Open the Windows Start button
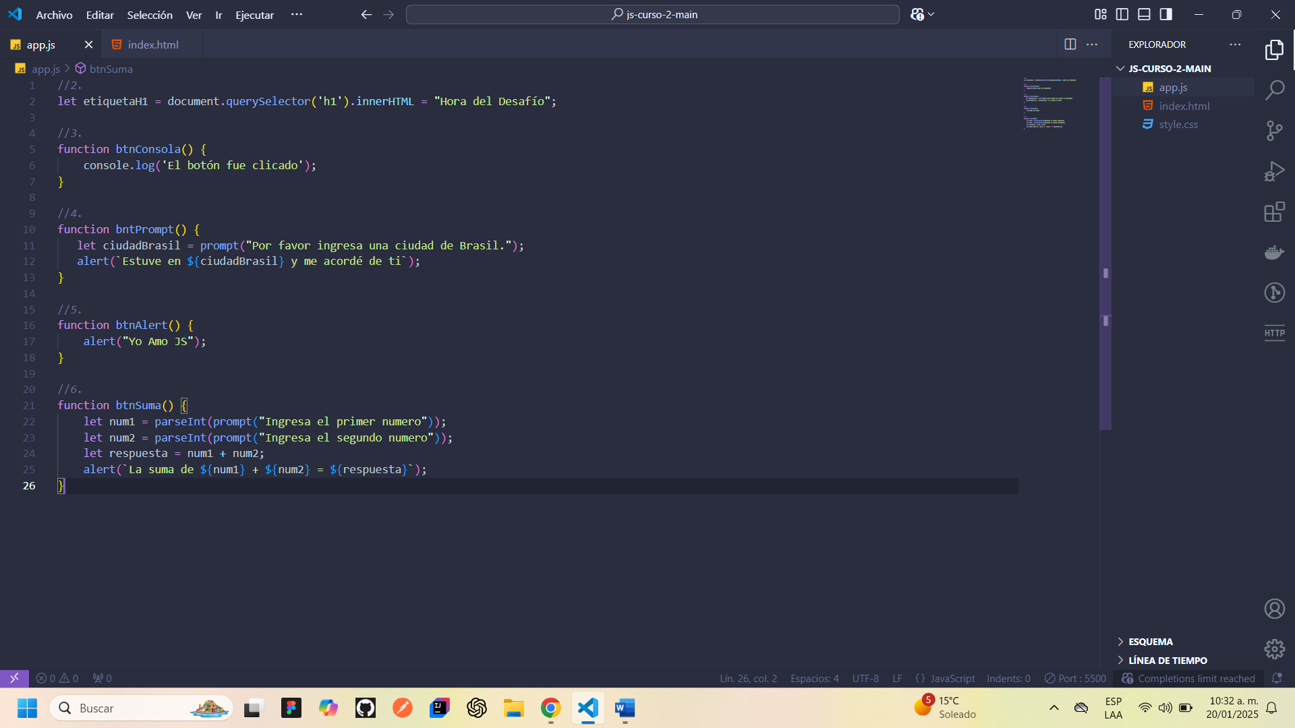The height and width of the screenshot is (728, 1295). click(27, 708)
